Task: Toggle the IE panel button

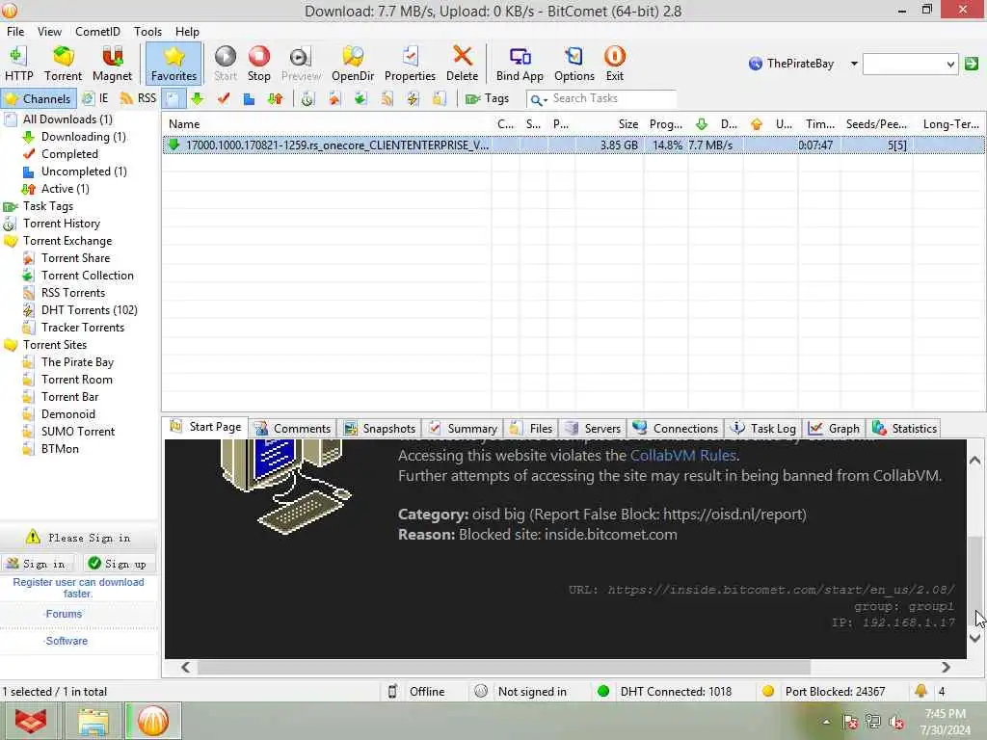Action: point(95,99)
